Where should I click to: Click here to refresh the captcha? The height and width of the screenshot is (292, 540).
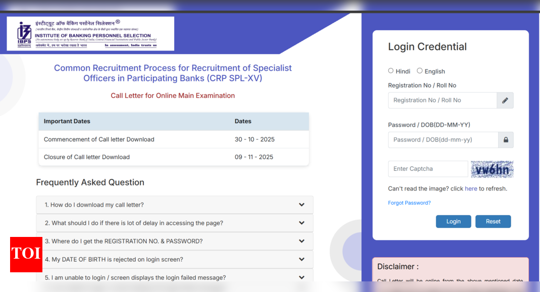(471, 188)
